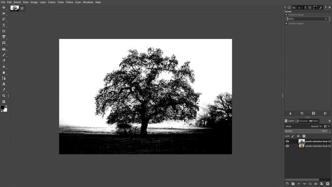This screenshot has width=332, height=187.
Task: Create a new layer group
Action: (x=293, y=184)
